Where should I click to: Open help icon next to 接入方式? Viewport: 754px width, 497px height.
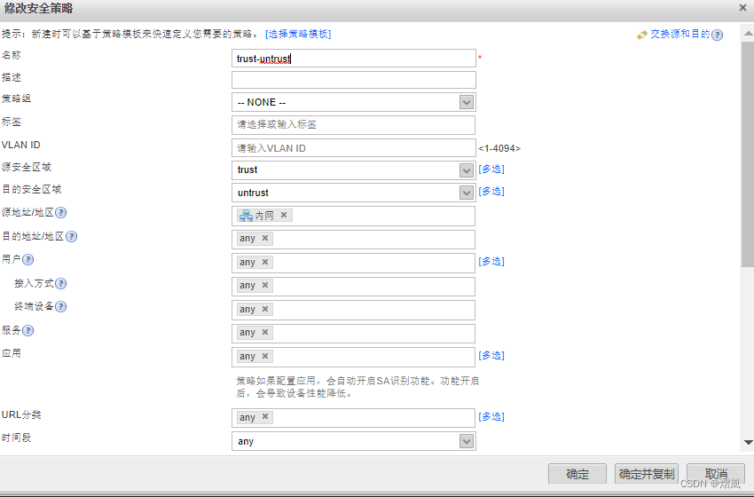pos(60,283)
